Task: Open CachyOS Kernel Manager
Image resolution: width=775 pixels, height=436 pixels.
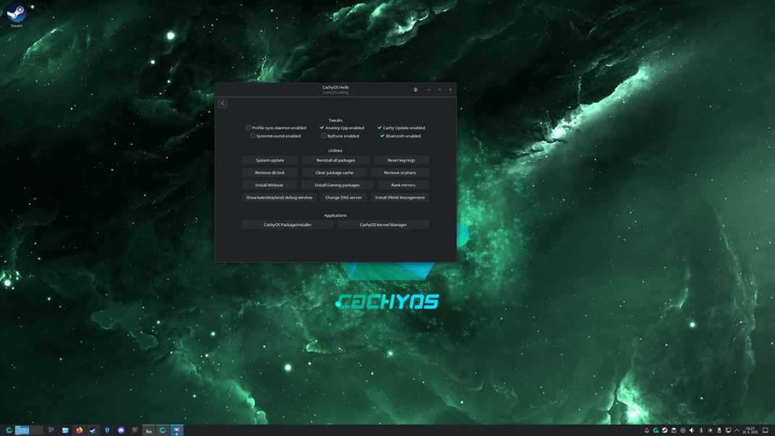Action: (383, 225)
